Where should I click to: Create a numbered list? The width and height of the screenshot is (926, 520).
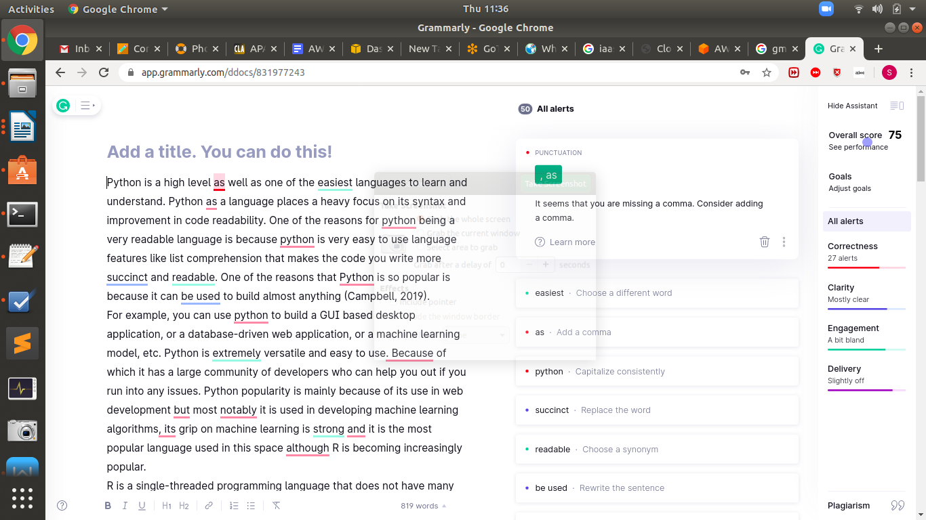[234, 505]
